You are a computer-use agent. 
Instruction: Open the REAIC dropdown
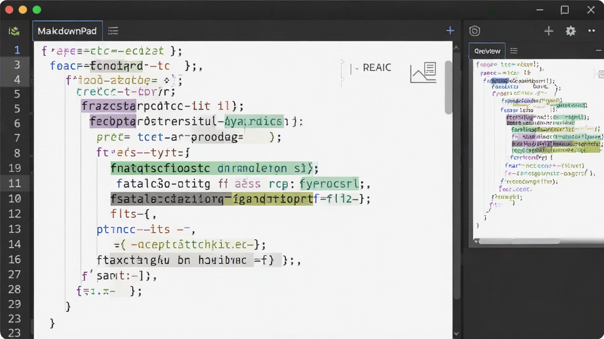coord(372,68)
